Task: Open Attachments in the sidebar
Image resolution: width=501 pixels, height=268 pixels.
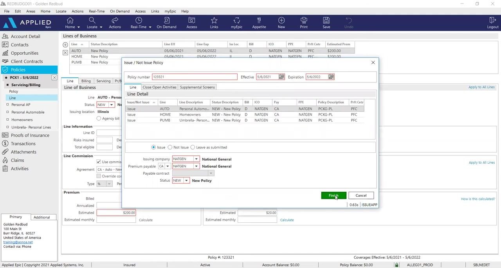Action: click(x=23, y=152)
